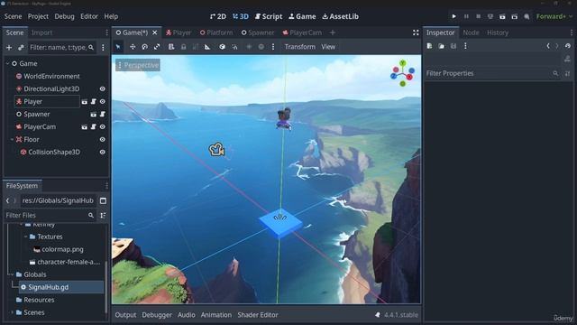
Task: Lock the selected node with padlock icon
Action: tap(183, 47)
